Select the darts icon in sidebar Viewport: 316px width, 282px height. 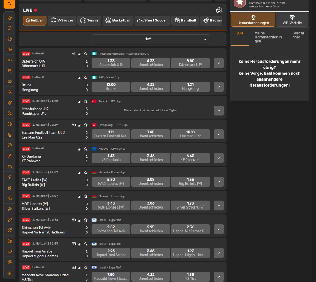coord(9,156)
